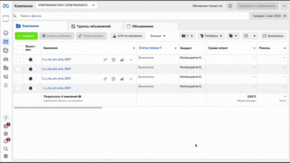Viewport: 290px width, 163px height.
Task: Refresh data with the reload icon
Action: [230, 6]
